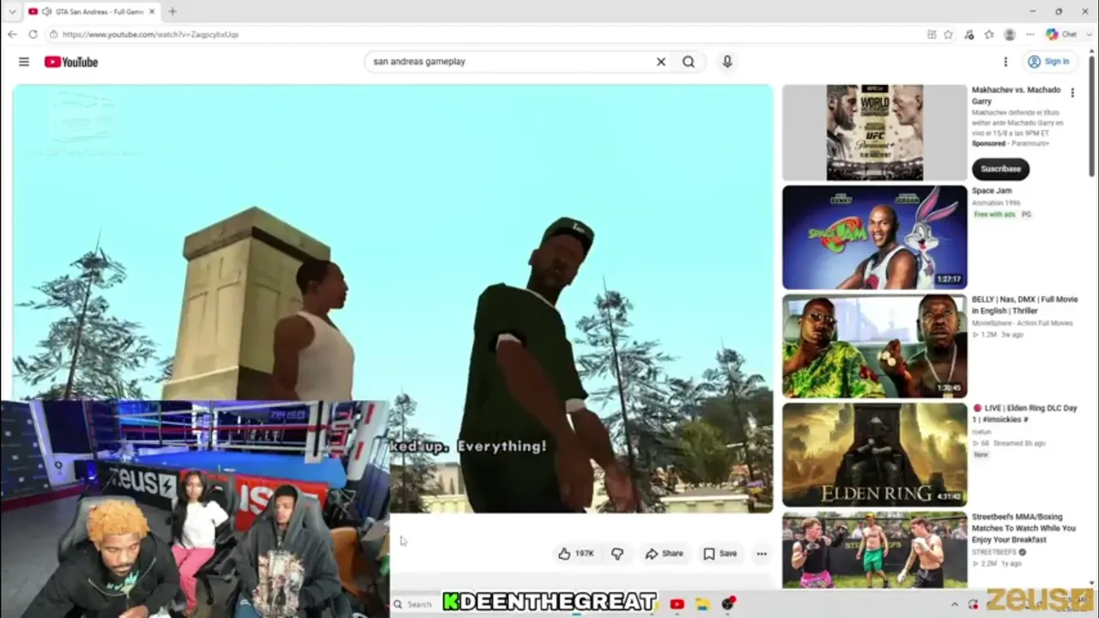Click the Suscríbase ad button
1099x618 pixels.
coord(1000,169)
